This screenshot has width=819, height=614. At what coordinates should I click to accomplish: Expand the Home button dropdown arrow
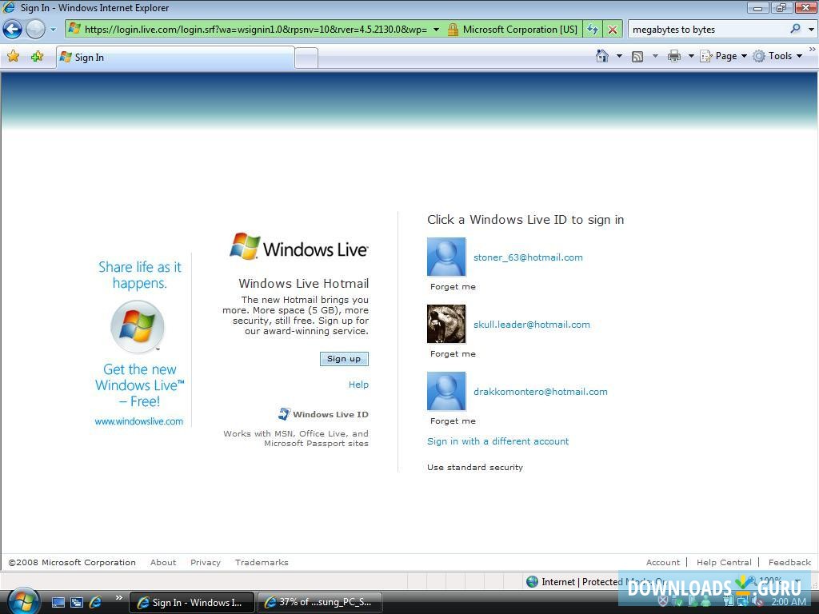point(620,56)
